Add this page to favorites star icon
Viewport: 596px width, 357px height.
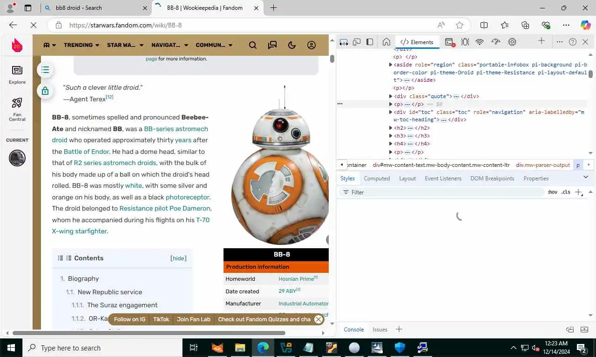pyautogui.click(x=460, y=26)
